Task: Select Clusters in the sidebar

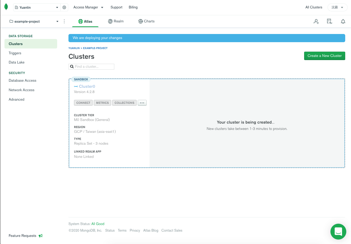Action: [x=31, y=44]
